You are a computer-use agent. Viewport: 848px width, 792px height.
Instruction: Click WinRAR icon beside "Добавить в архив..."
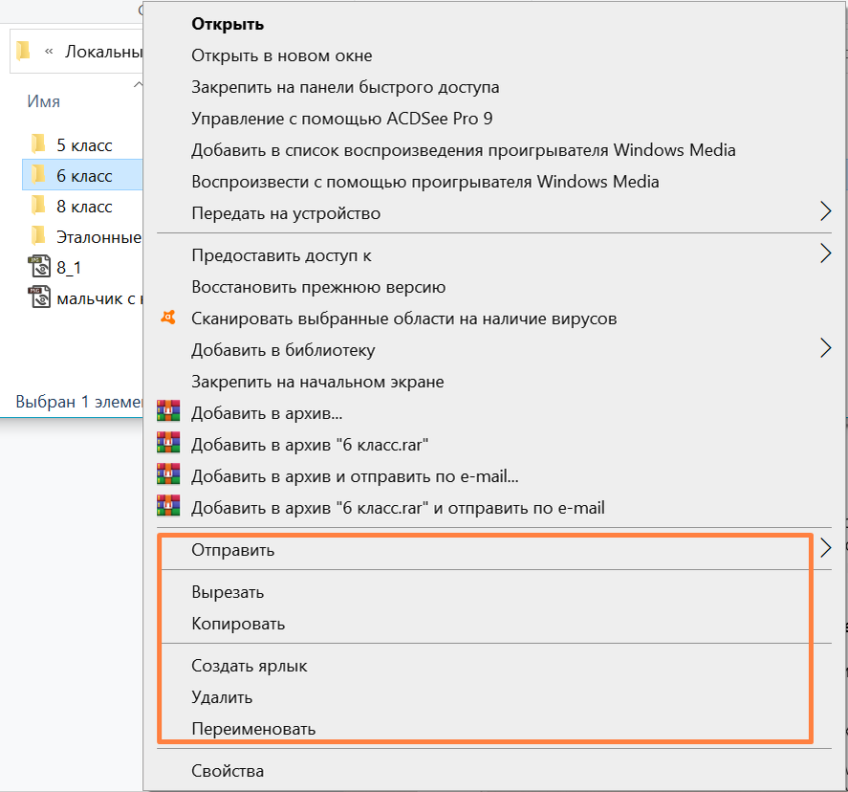click(168, 412)
